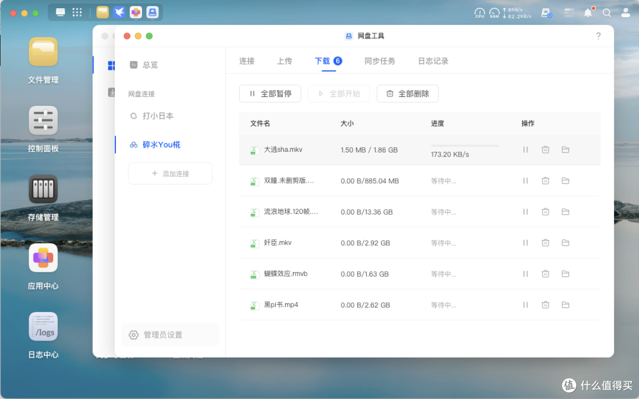Click the help question mark icon
Image resolution: width=639 pixels, height=399 pixels.
(x=598, y=36)
